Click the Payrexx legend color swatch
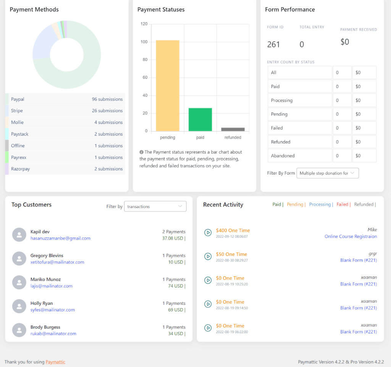This screenshot has width=391, height=367. 7,157
